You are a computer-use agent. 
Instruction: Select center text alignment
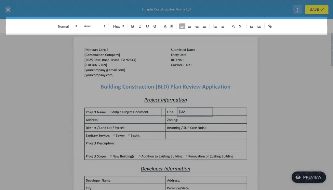point(189,26)
